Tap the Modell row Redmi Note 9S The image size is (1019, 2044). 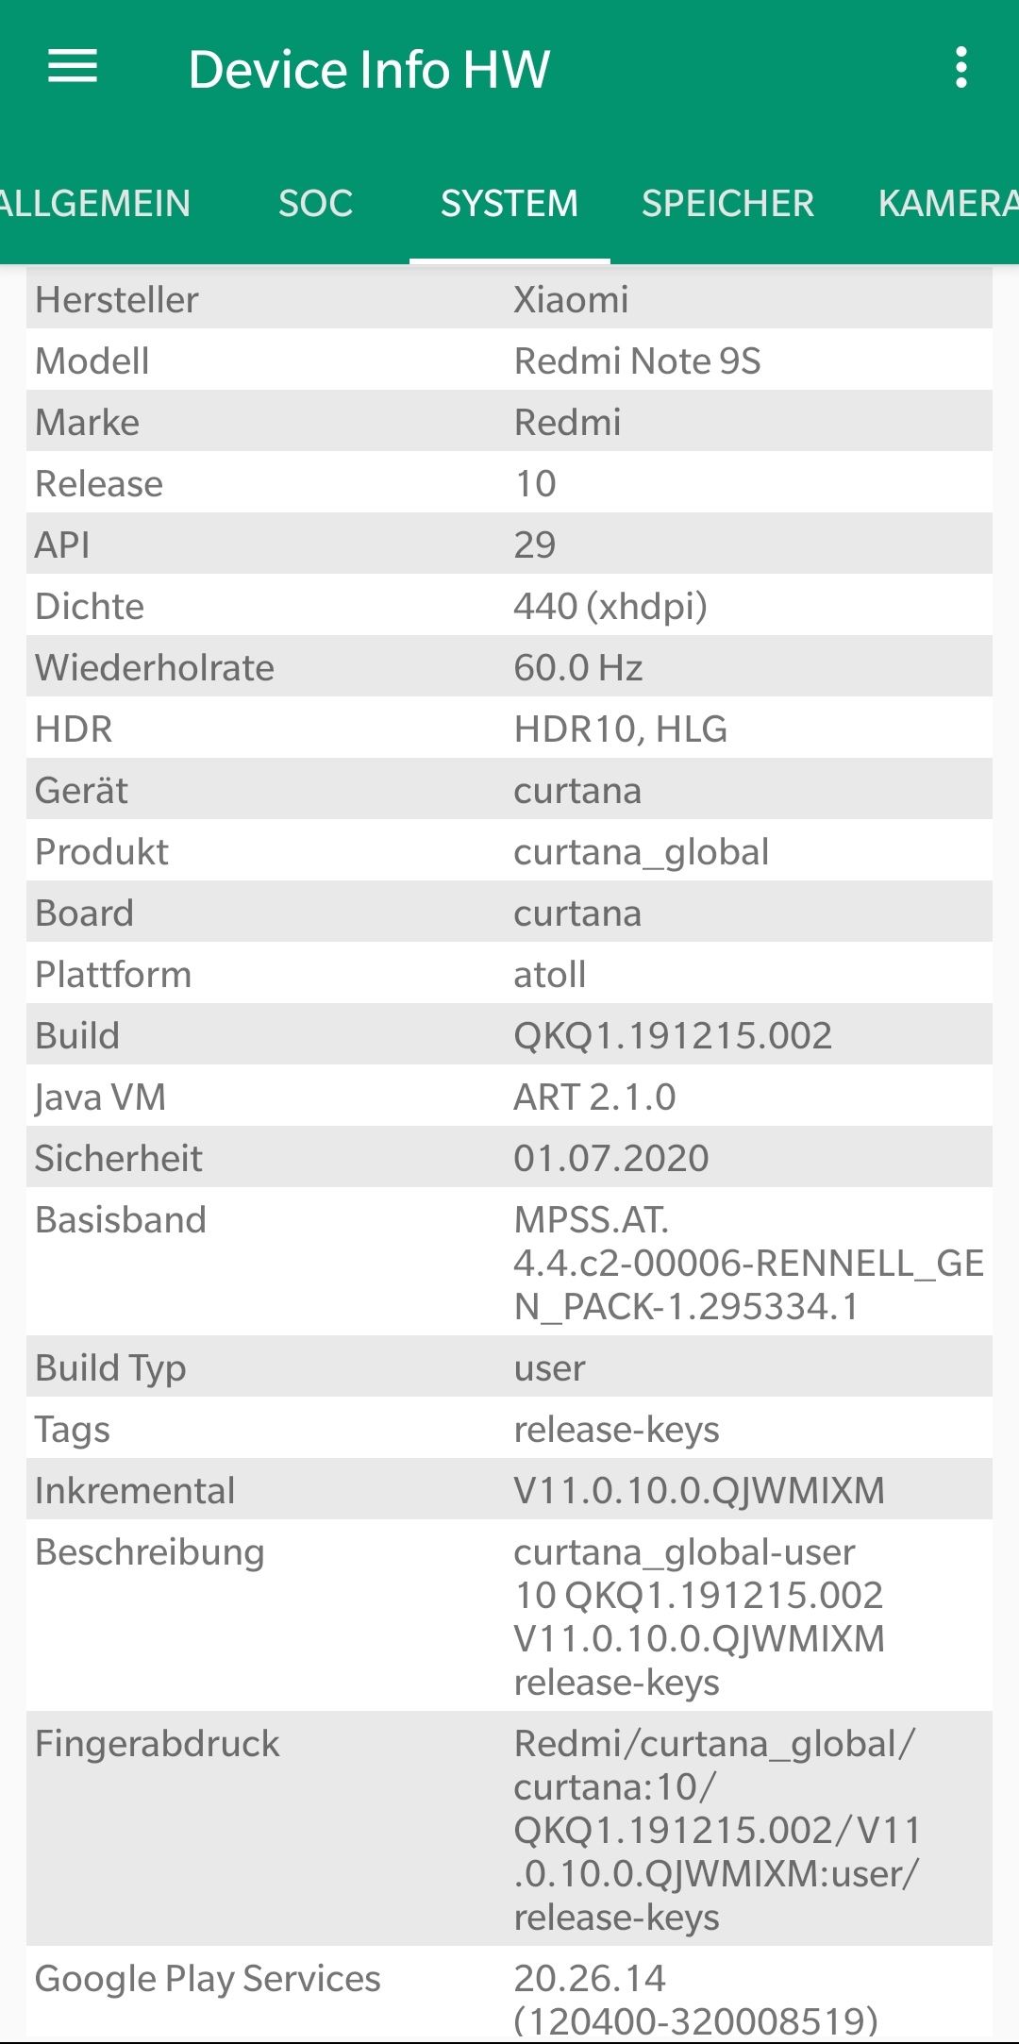(x=509, y=360)
